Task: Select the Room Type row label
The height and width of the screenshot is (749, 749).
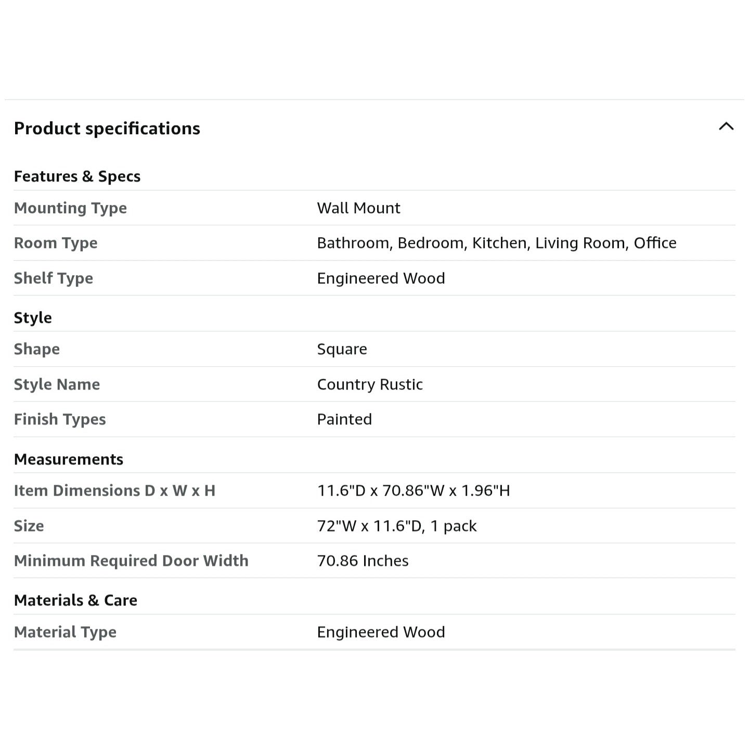Action: pos(56,243)
